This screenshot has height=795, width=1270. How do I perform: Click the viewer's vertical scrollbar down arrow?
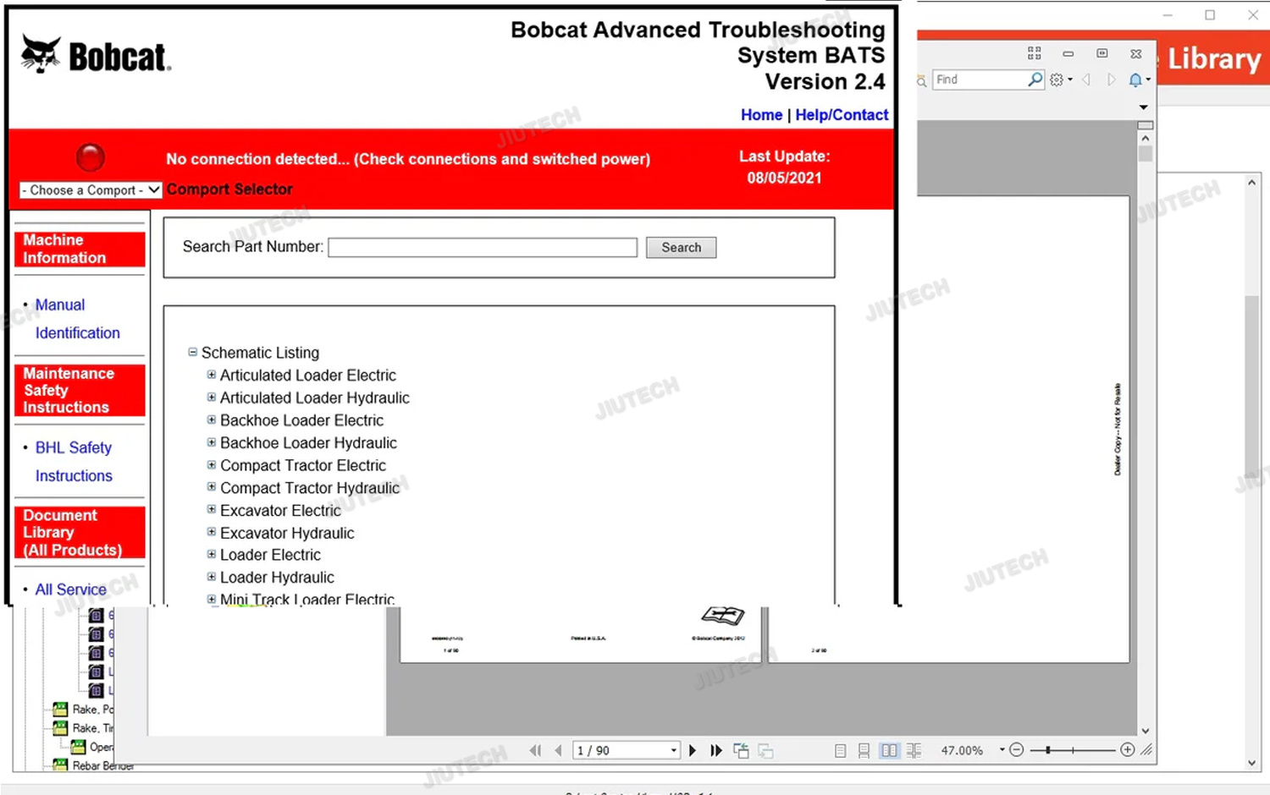pos(1146,731)
